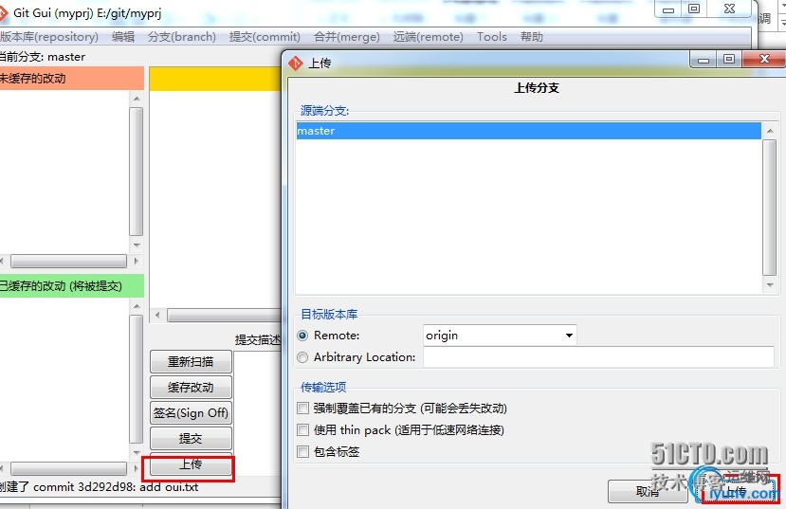Click the status bar commit 3d292d98 message

coord(100,487)
